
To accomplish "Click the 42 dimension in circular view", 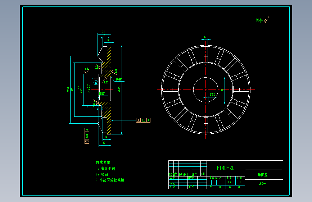I will pos(222,90).
